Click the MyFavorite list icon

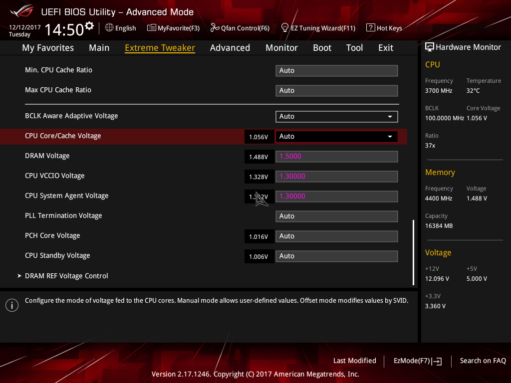pos(151,28)
